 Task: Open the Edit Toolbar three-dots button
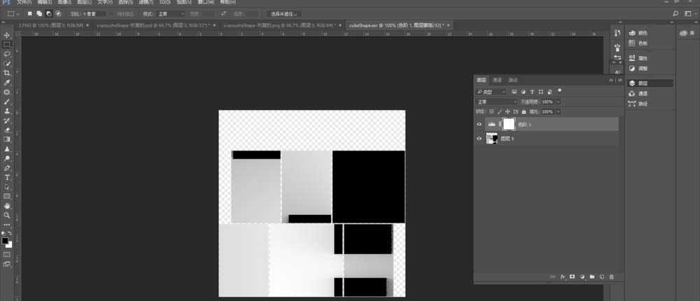(x=7, y=225)
